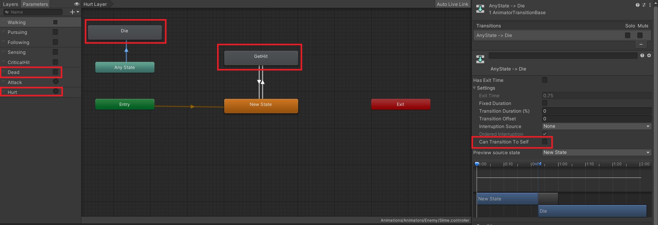Viewport: 658px width, 225px height.
Task: Open the Interruption Source dropdown
Action: [597, 126]
